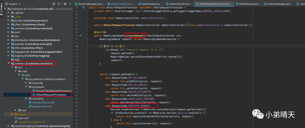Expand the routeinfo package
This screenshot has width=305, height=128.
pos(26,98)
